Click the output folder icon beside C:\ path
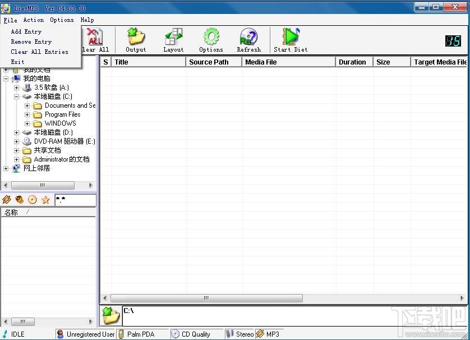The width and height of the screenshot is (470, 340). click(110, 315)
